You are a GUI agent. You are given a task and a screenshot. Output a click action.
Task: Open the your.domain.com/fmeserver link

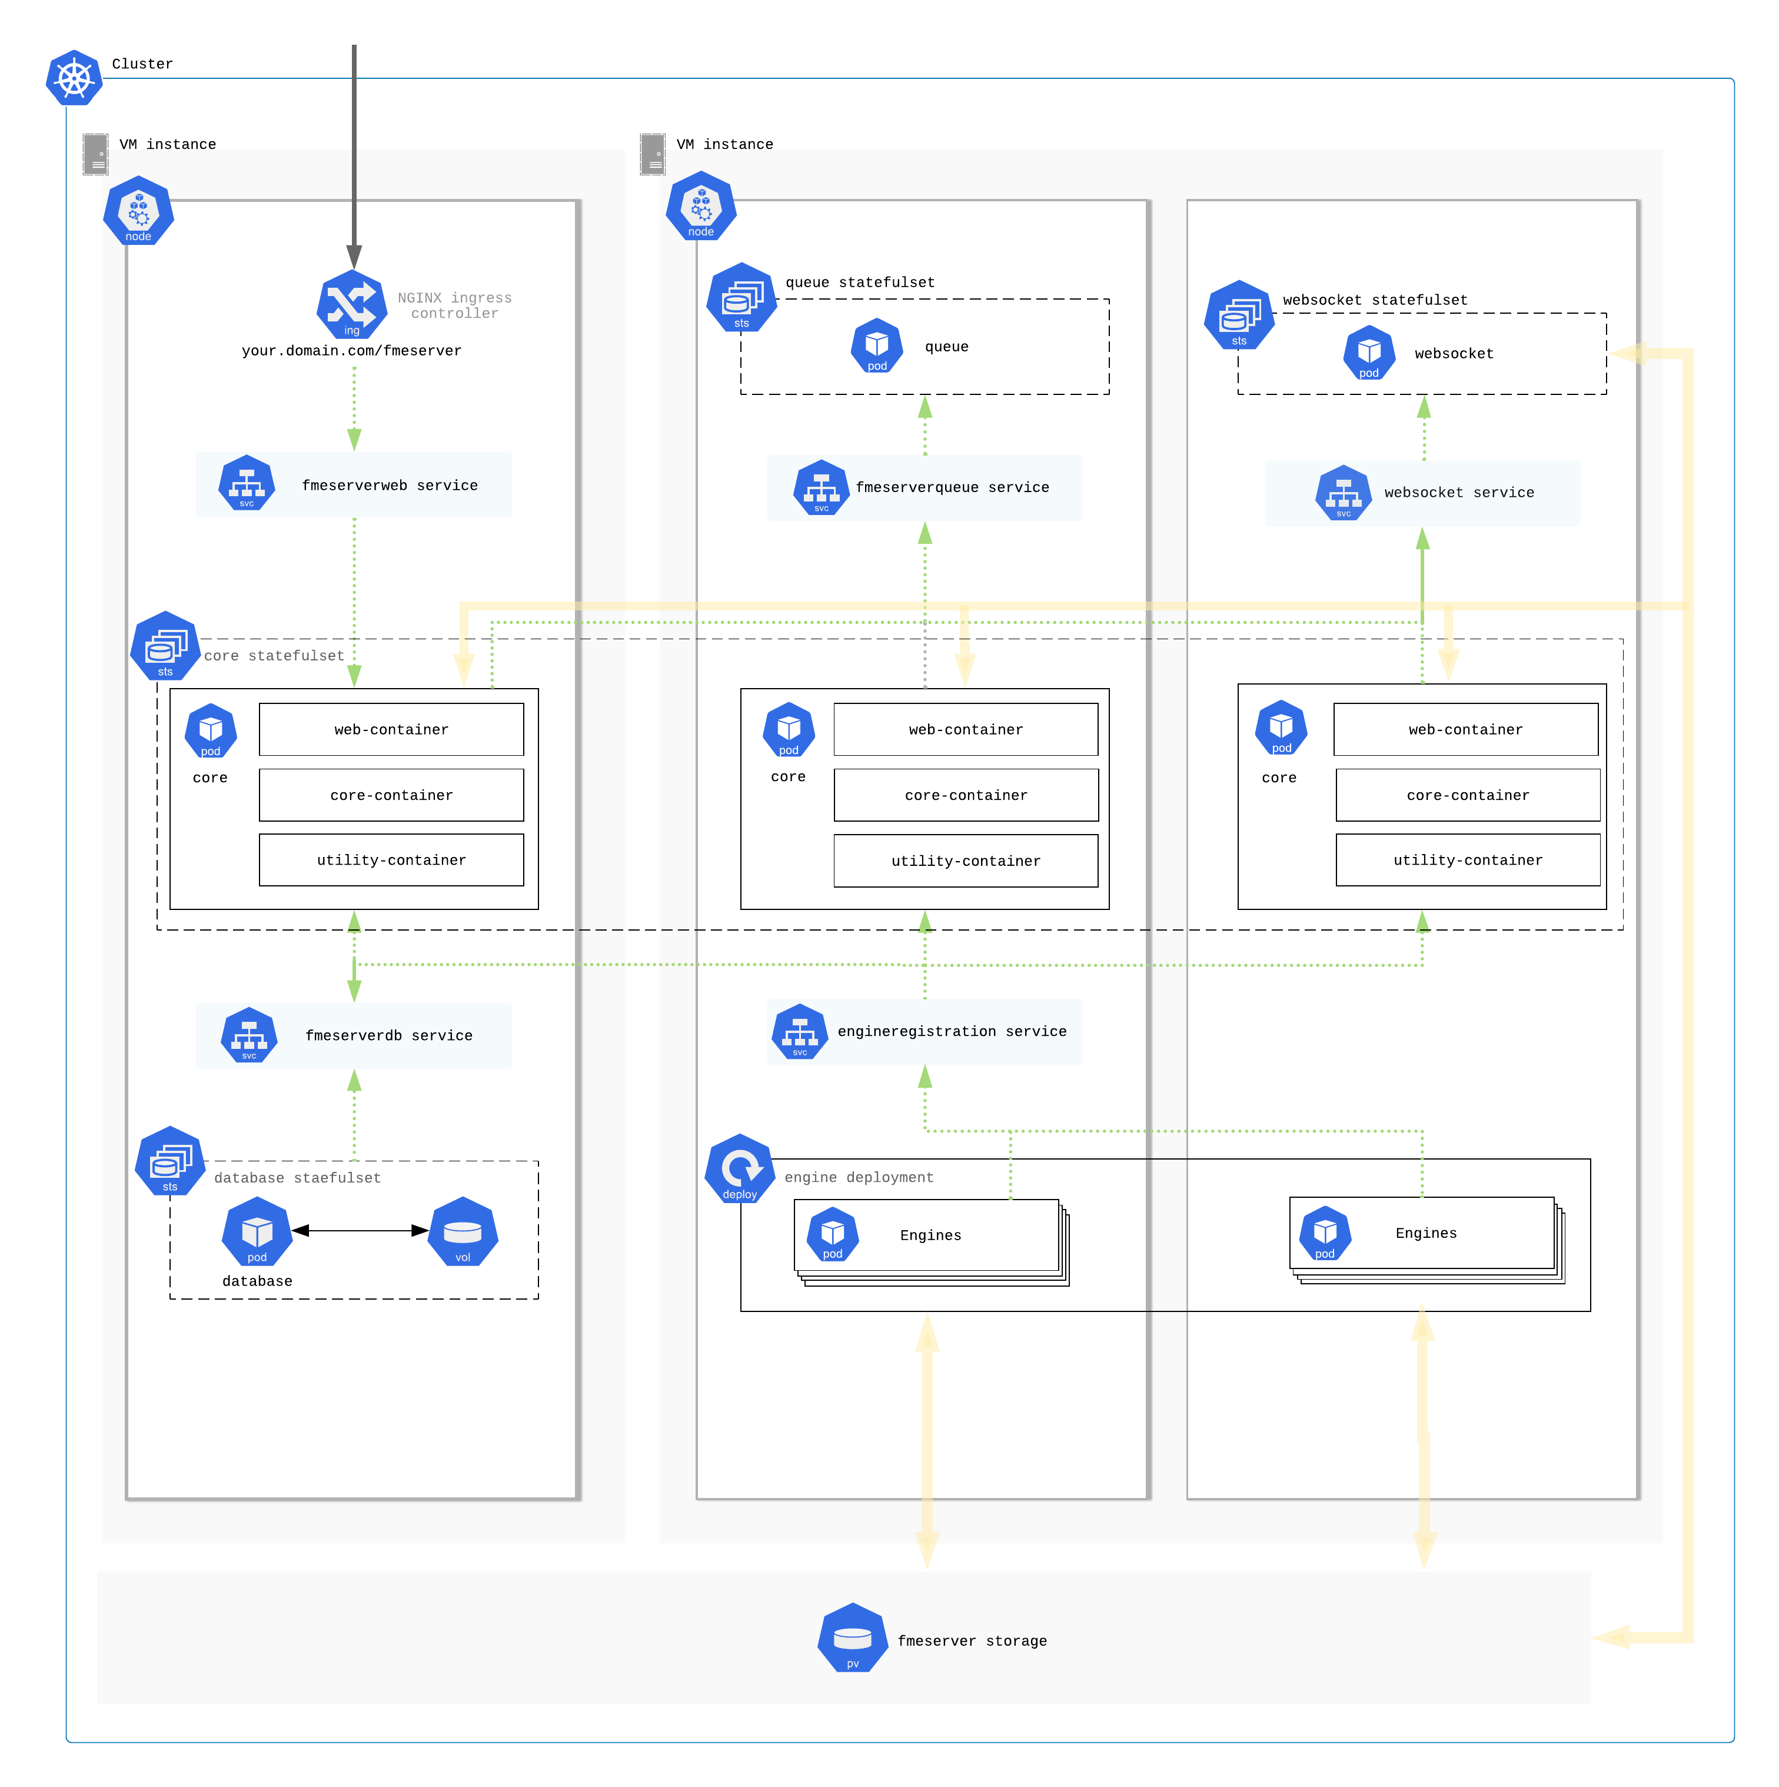pyautogui.click(x=351, y=350)
